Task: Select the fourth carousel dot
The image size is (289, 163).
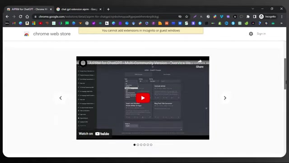Action: (x=144, y=145)
